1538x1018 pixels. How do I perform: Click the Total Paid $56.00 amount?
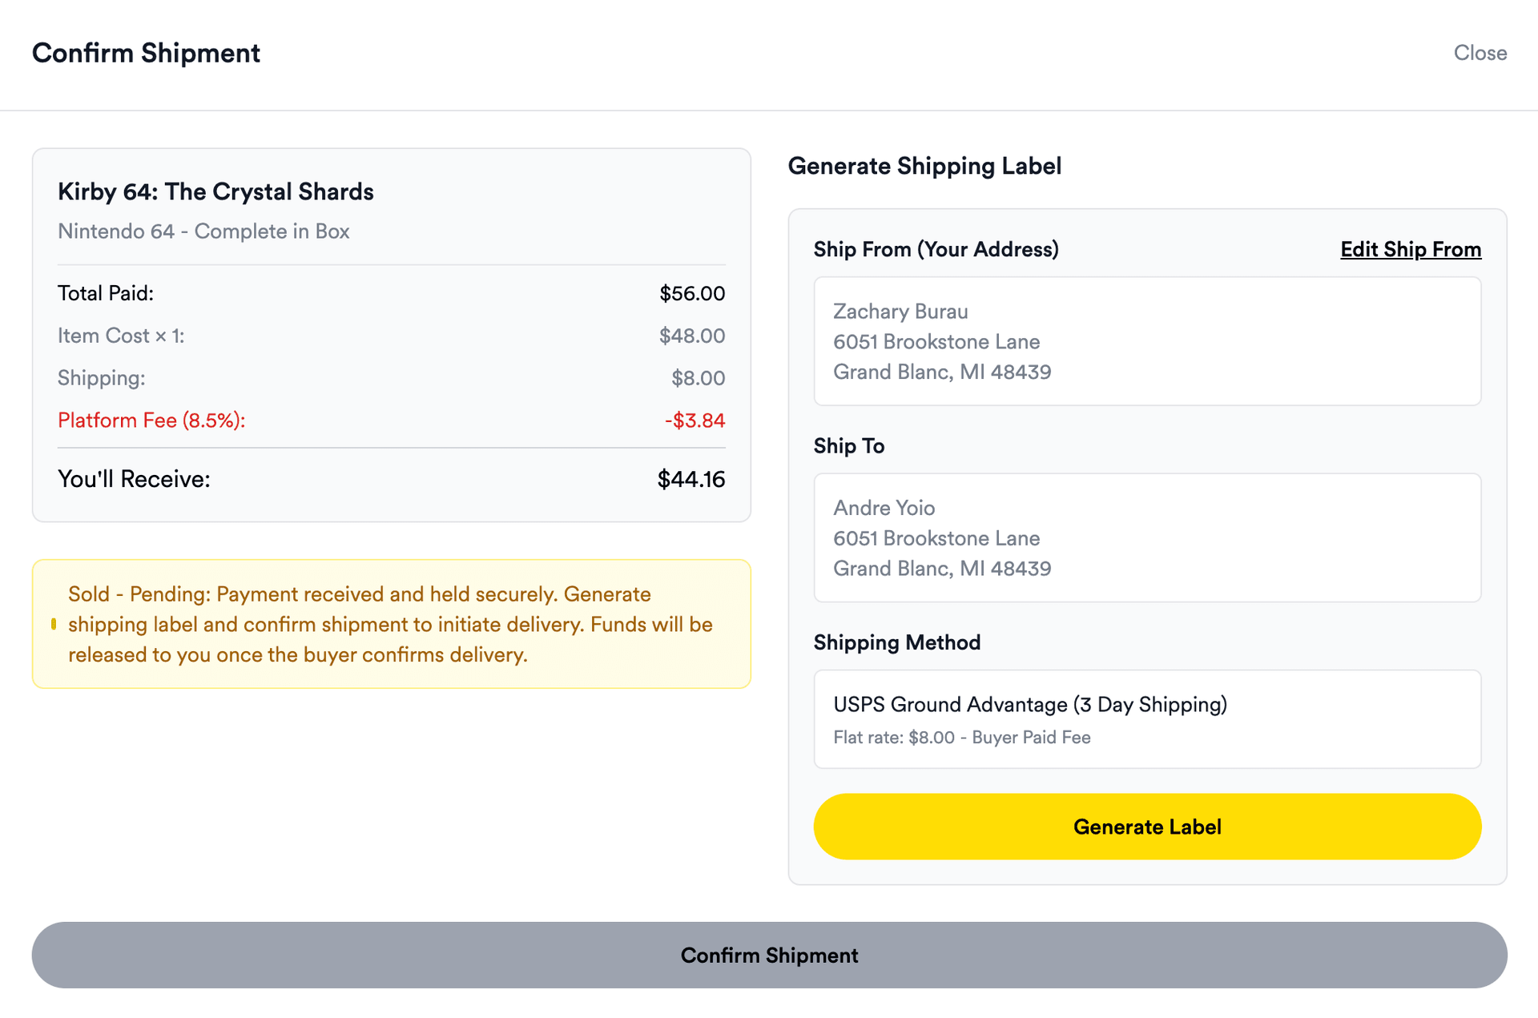click(691, 293)
